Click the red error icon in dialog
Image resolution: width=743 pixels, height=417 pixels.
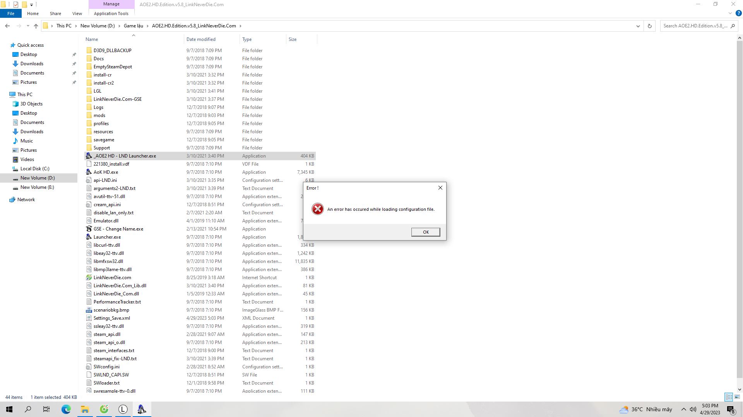[317, 209]
